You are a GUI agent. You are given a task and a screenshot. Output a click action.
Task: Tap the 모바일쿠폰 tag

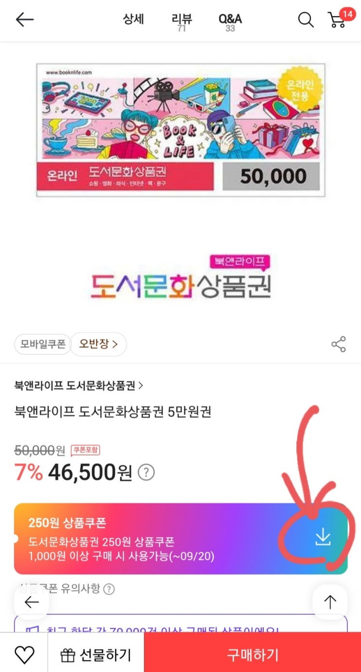point(43,345)
